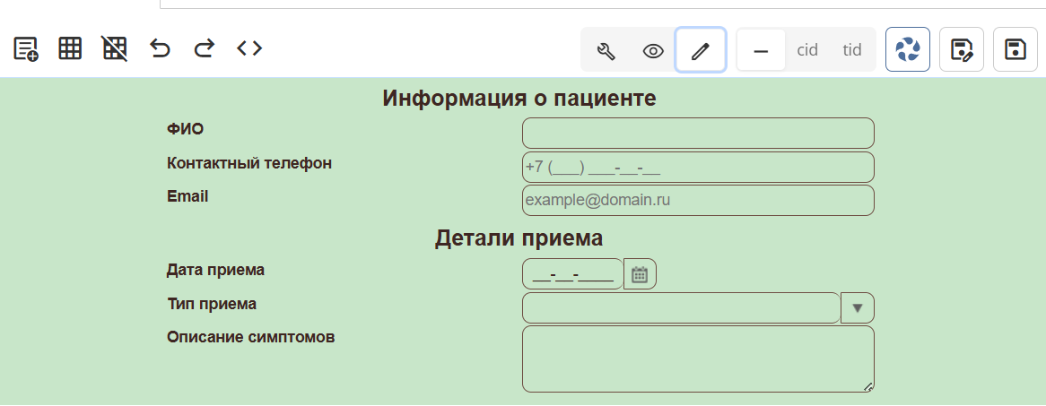The image size is (1046, 406).
Task: Click the blue aperture-shaped icon button
Action: point(908,49)
